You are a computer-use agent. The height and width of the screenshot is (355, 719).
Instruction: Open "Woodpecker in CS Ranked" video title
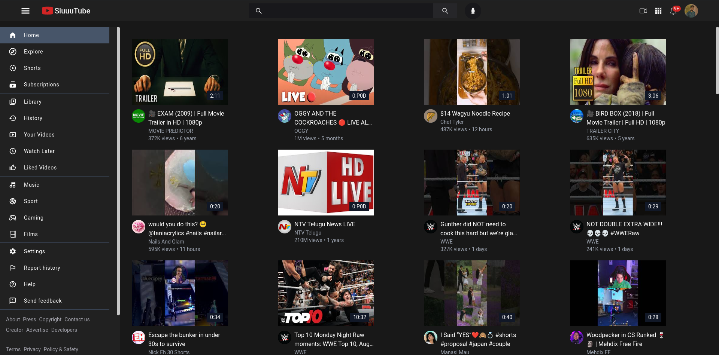(x=625, y=339)
